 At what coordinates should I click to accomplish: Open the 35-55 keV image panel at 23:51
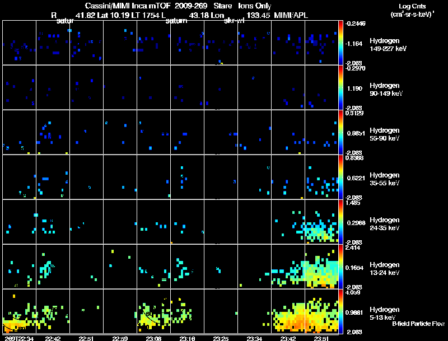point(321,177)
